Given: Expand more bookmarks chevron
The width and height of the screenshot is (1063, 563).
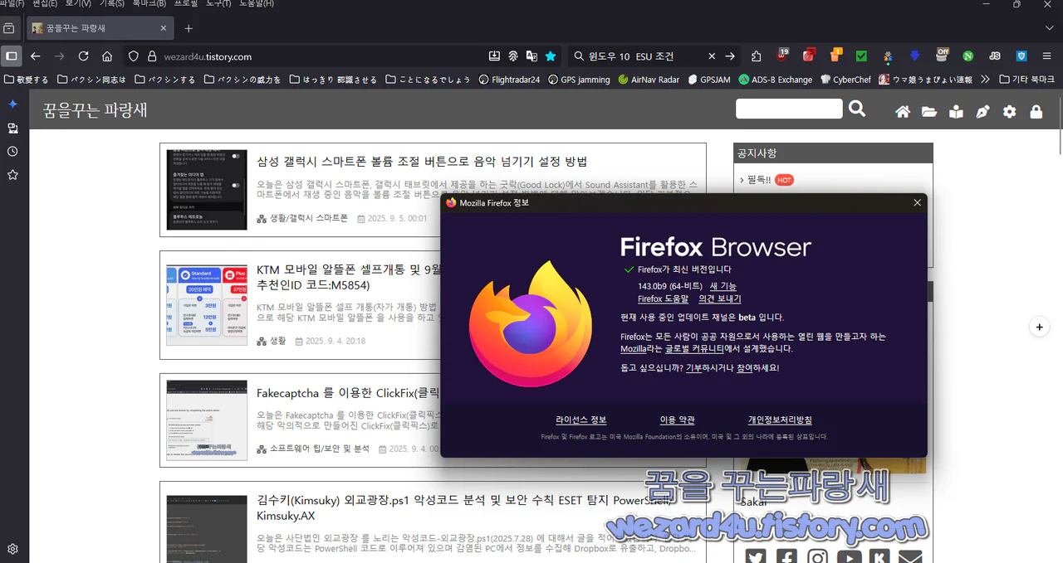Looking at the screenshot, I should pyautogui.click(x=985, y=80).
